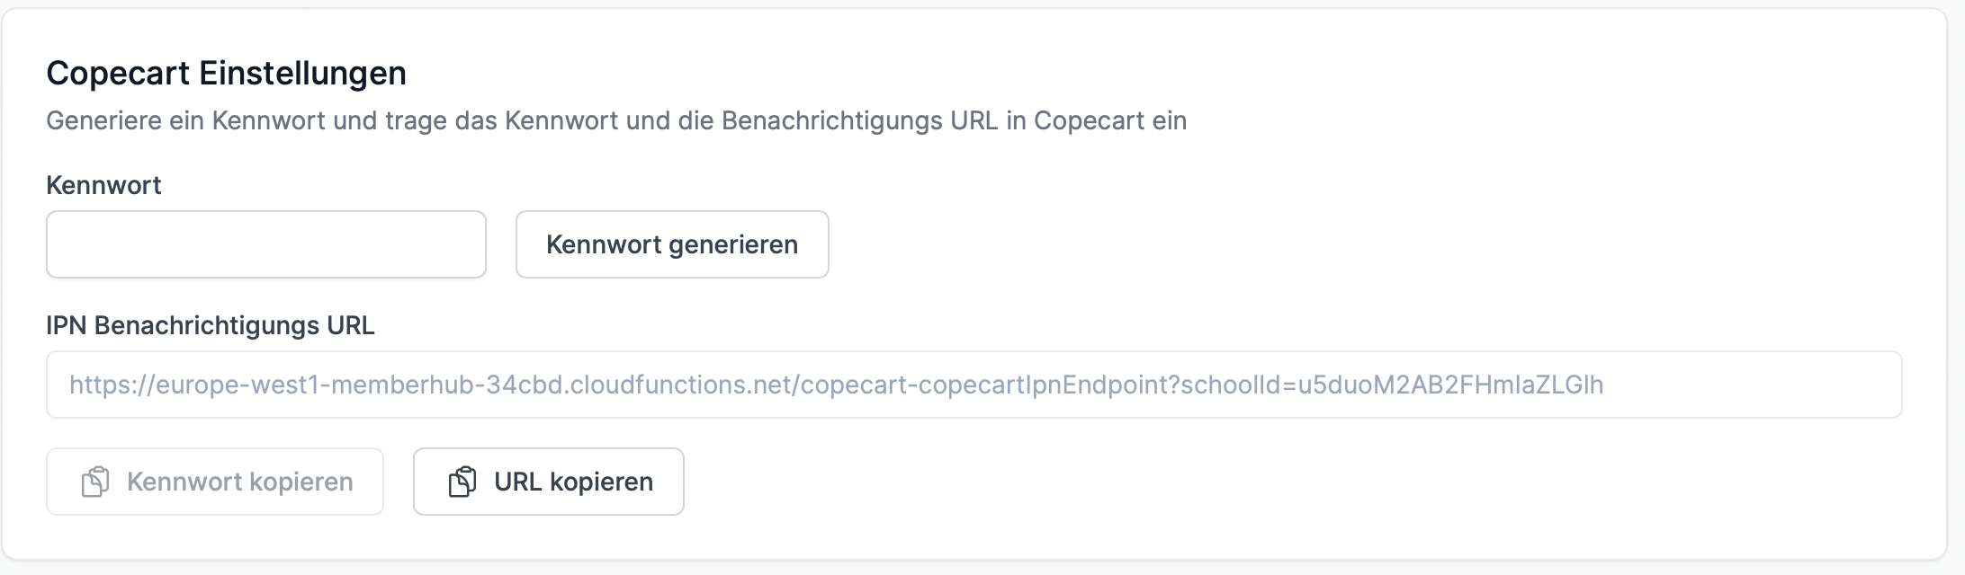Click the clipboard icon beside URL kopieren
This screenshot has height=575, width=1965.
click(462, 482)
